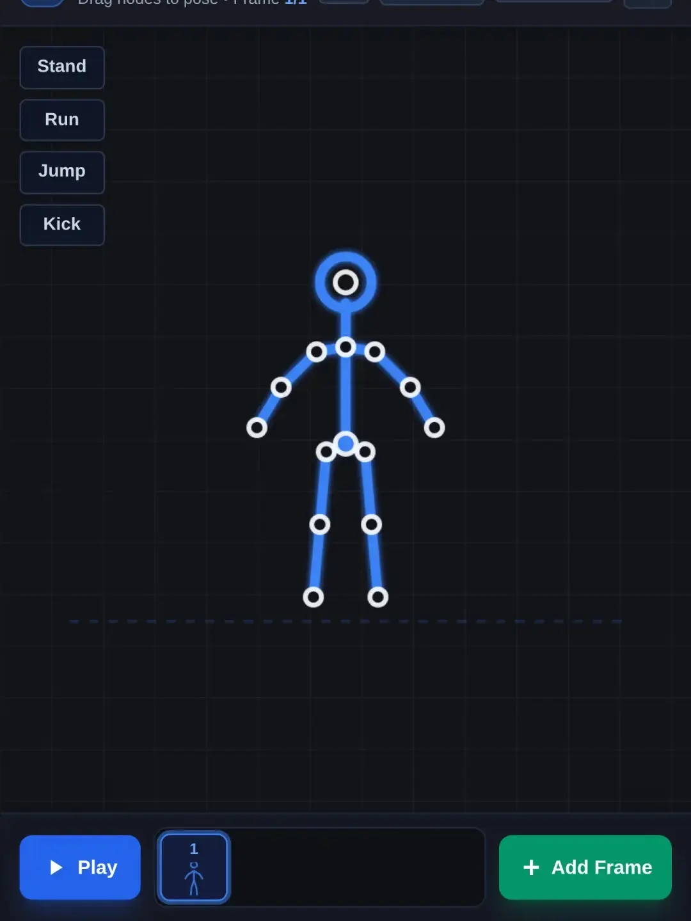691x921 pixels.
Task: Select the neck joint node below the head
Action: [x=345, y=347]
